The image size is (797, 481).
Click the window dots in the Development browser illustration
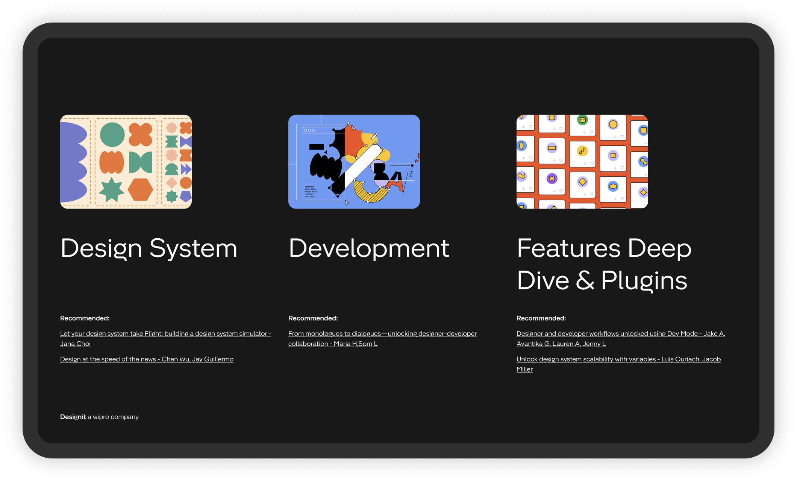pyautogui.click(x=309, y=130)
